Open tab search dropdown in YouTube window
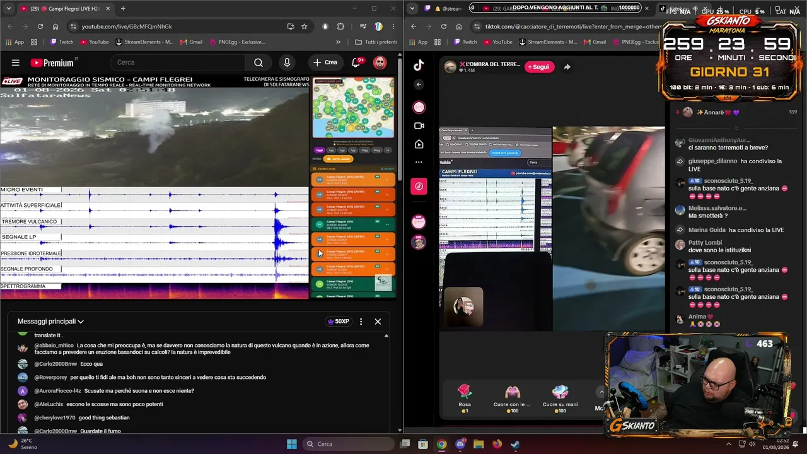Image resolution: width=807 pixels, height=454 pixels. [x=8, y=8]
